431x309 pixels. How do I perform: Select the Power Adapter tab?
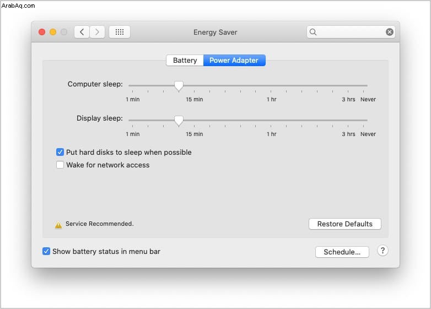coord(234,60)
